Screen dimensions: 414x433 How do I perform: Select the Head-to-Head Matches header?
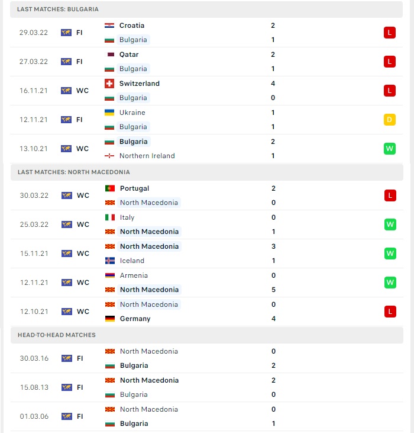coord(207,335)
